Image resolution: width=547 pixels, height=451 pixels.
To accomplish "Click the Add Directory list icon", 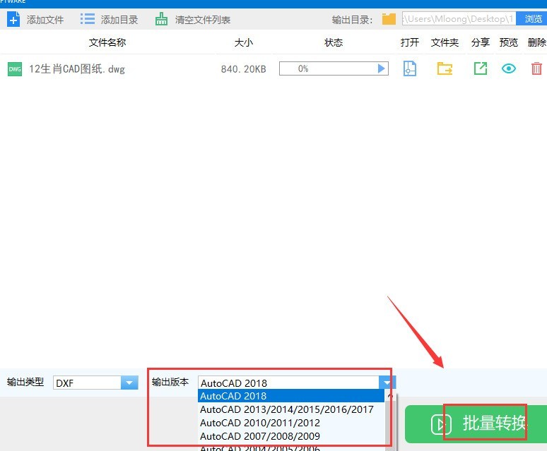I will 88,19.
